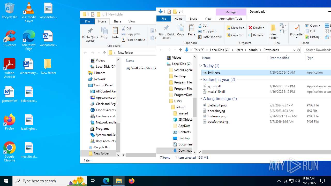This screenshot has width=331, height=186.
Task: Select Libraries in New folder window tree
Action: tap(99, 73)
